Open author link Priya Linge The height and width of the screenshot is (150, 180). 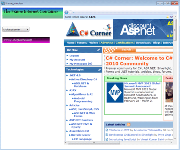[x=164, y=135]
